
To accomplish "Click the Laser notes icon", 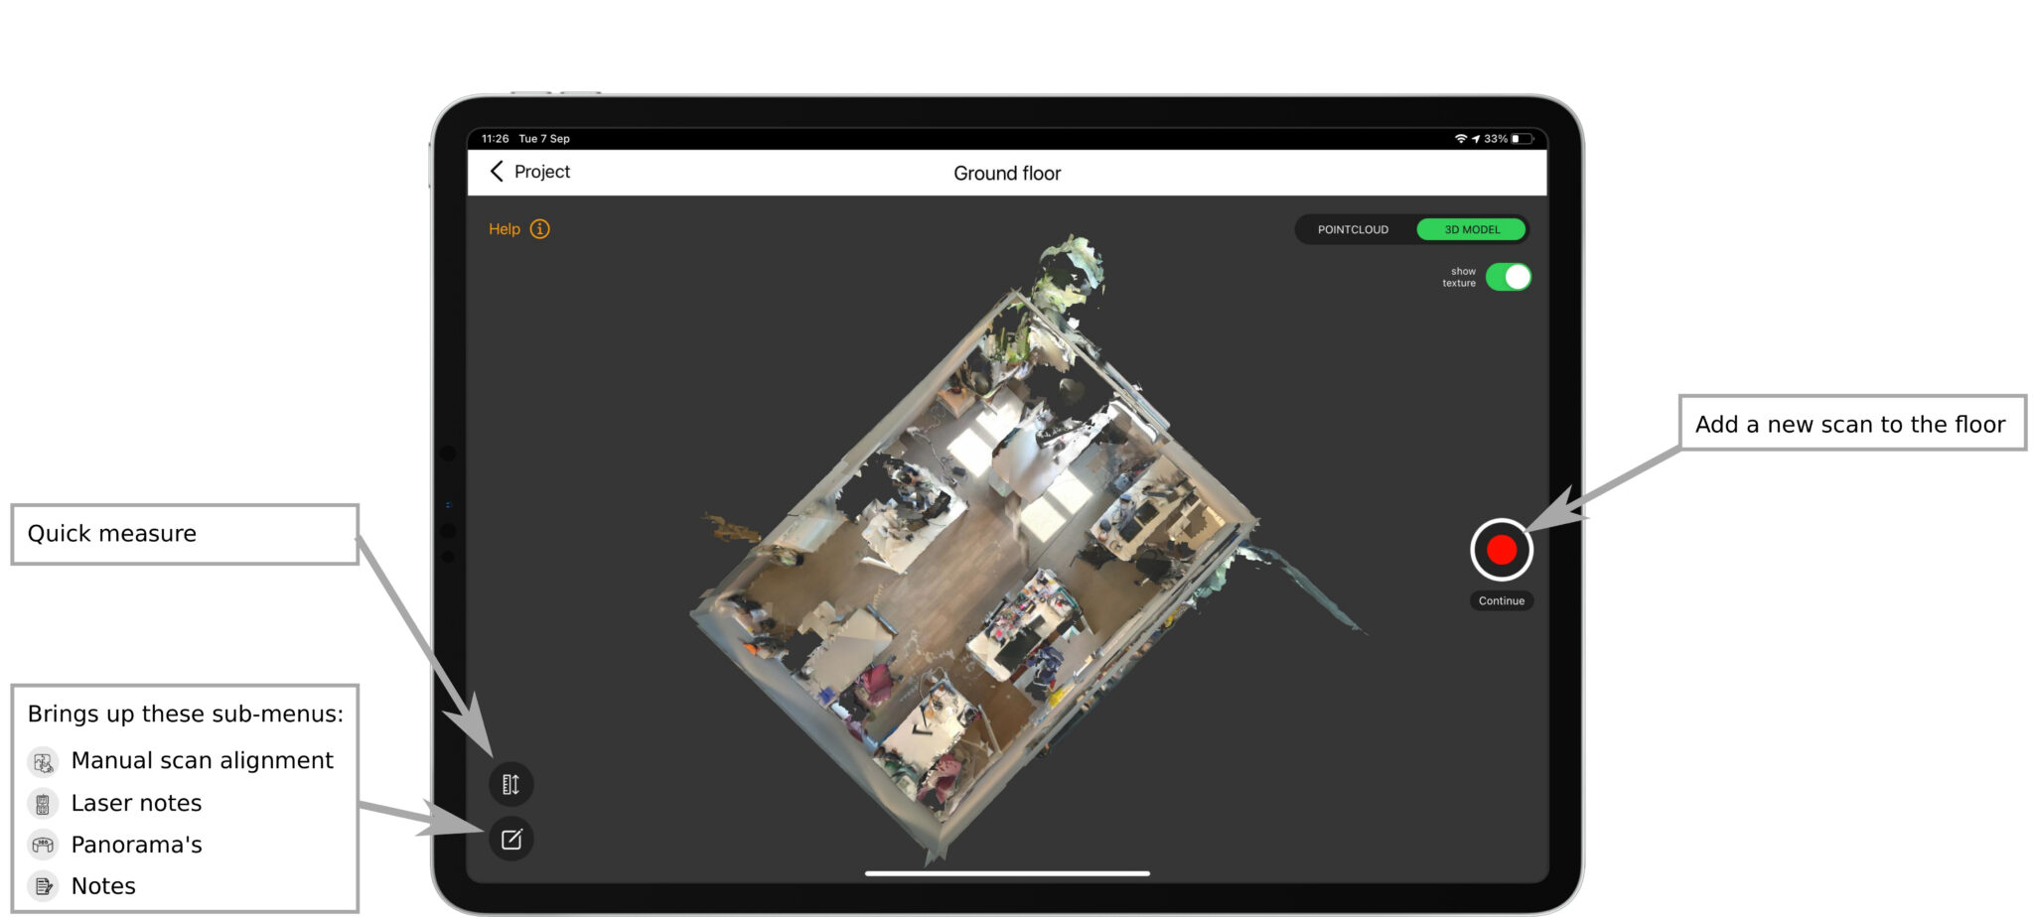I will [x=43, y=804].
